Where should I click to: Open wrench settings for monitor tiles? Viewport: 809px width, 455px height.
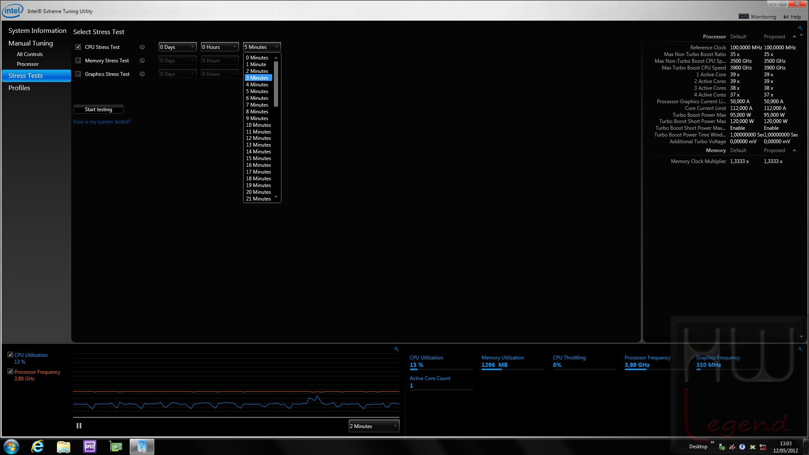click(x=800, y=349)
